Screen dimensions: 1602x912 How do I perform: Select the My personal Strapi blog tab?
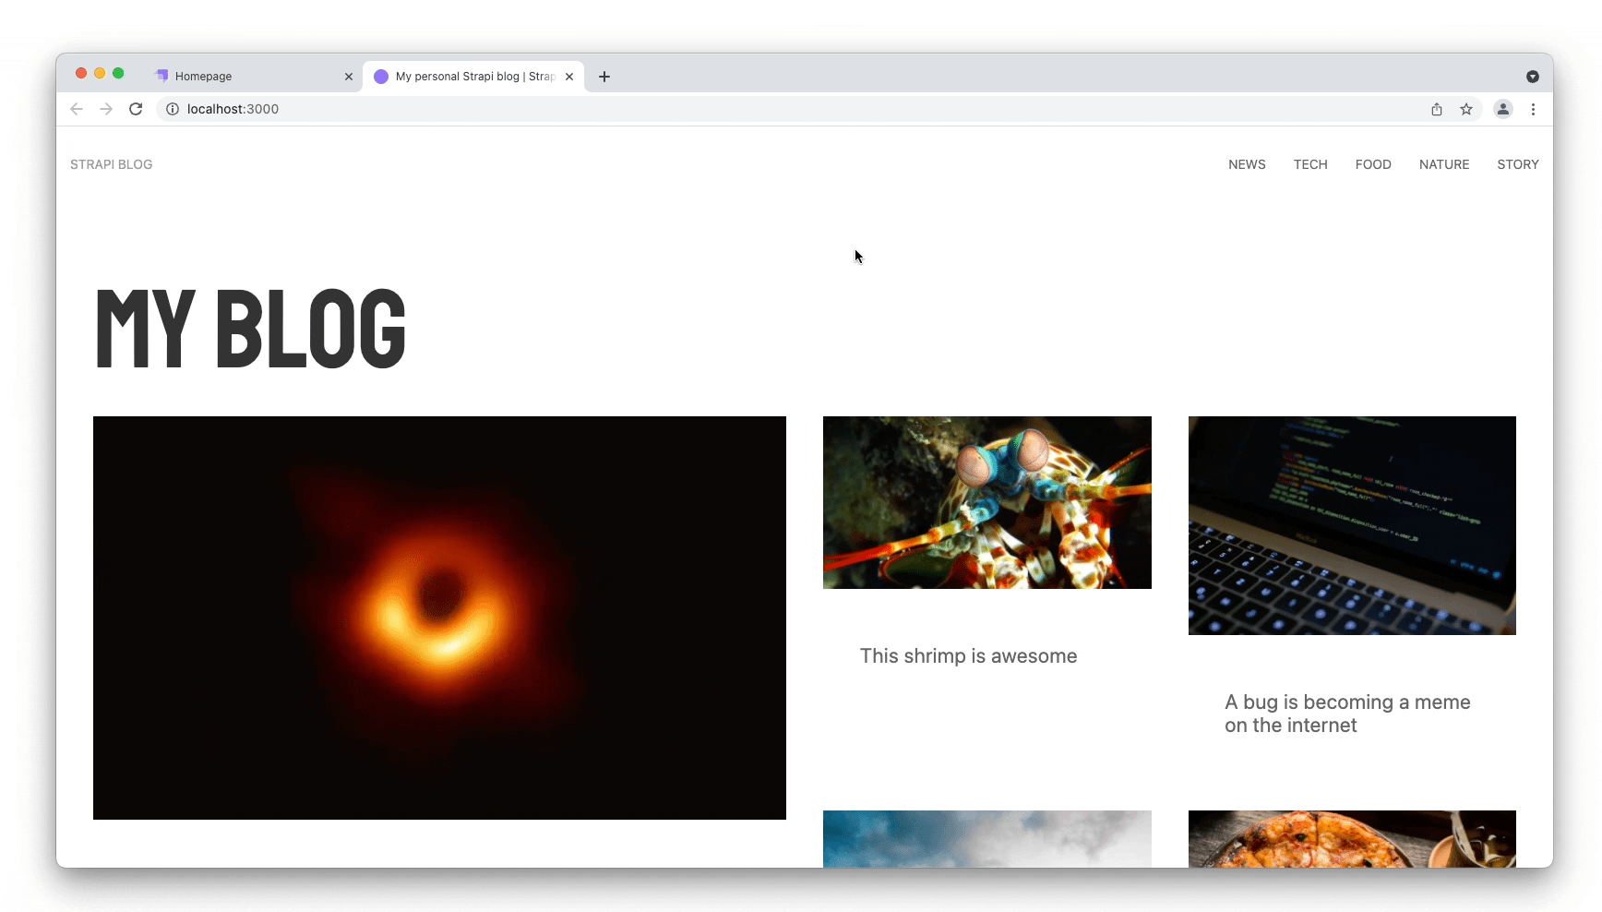click(466, 76)
